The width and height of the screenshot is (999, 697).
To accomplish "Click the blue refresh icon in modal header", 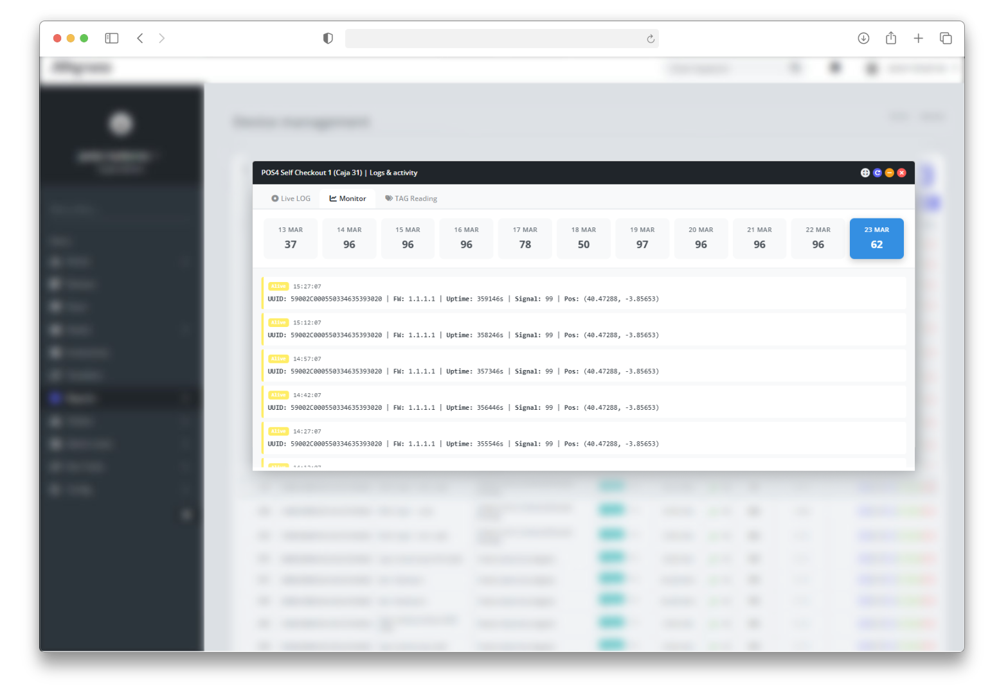I will (x=877, y=173).
